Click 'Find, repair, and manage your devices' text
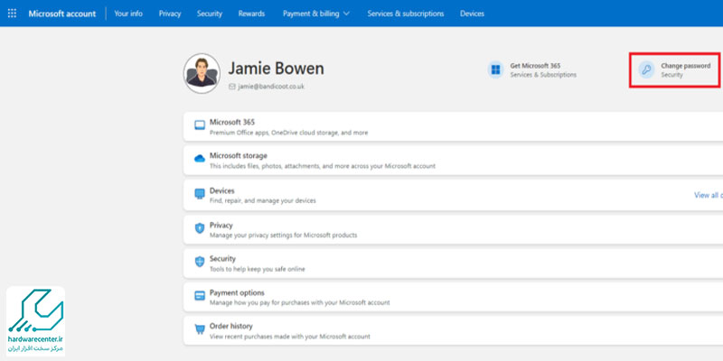Viewport: 723px width, 361px height. click(x=263, y=200)
